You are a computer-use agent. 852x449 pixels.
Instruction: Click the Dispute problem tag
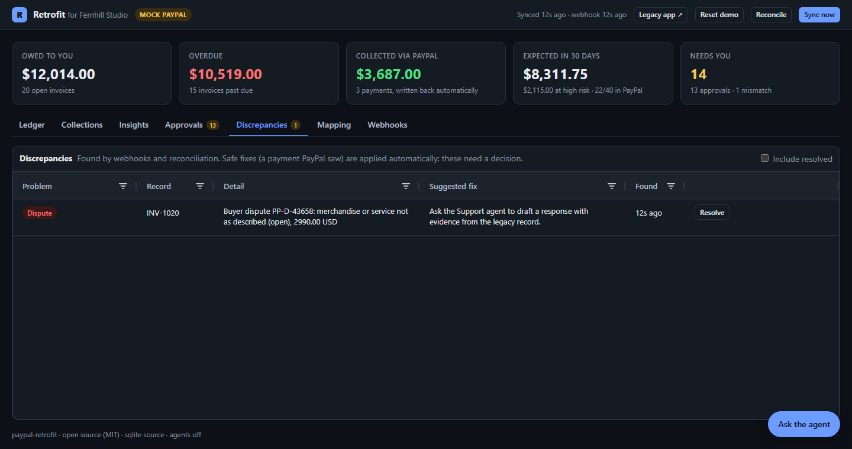pos(40,213)
